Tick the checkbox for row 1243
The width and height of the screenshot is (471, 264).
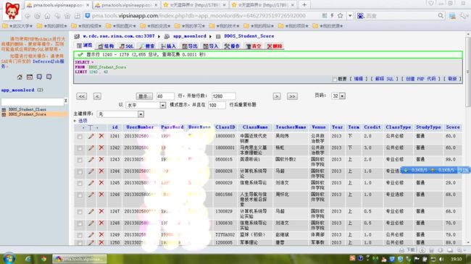80,160
